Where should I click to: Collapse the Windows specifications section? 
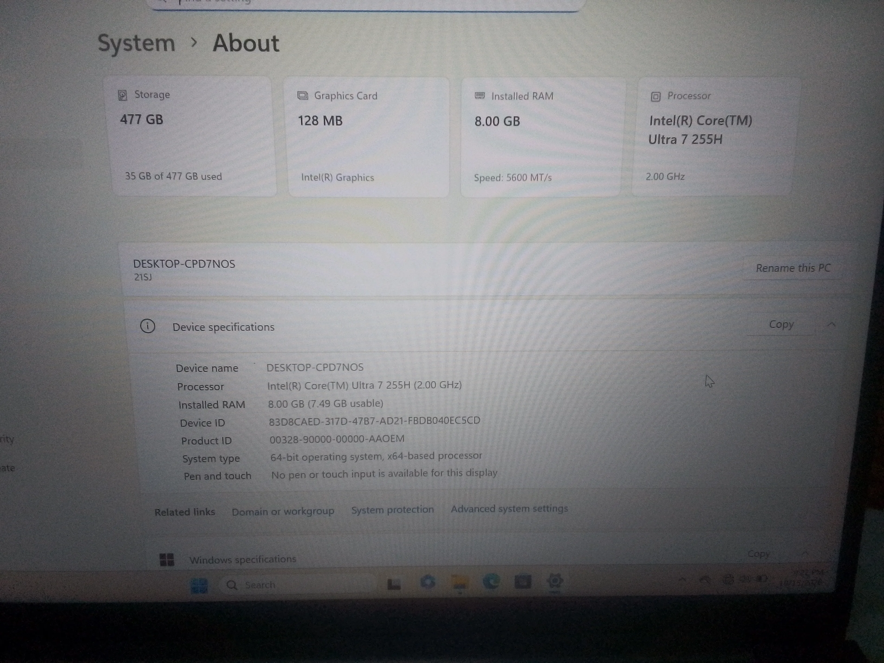click(805, 554)
